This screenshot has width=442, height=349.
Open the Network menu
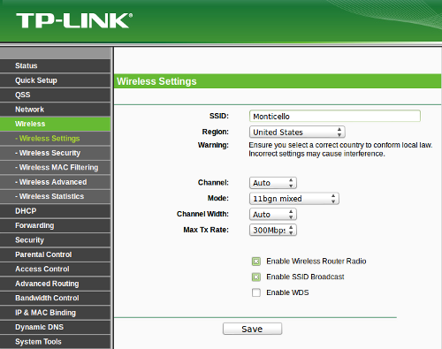pyautogui.click(x=56, y=110)
